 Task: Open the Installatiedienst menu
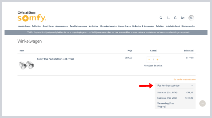click(173, 26)
